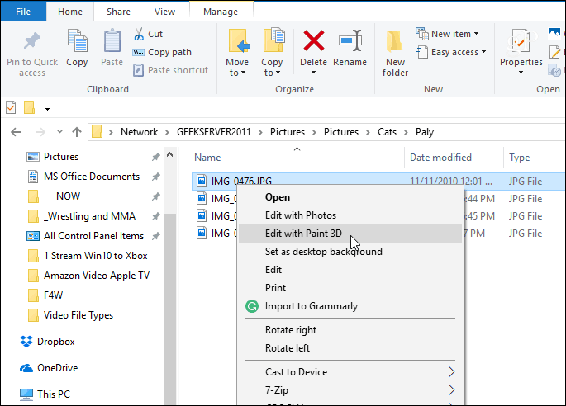This screenshot has height=406, width=566.
Task: Click the Paly breadcrumb in address bar
Action: click(424, 132)
